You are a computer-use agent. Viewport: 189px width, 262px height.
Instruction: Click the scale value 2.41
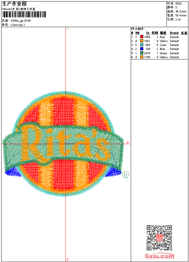[178, 19]
